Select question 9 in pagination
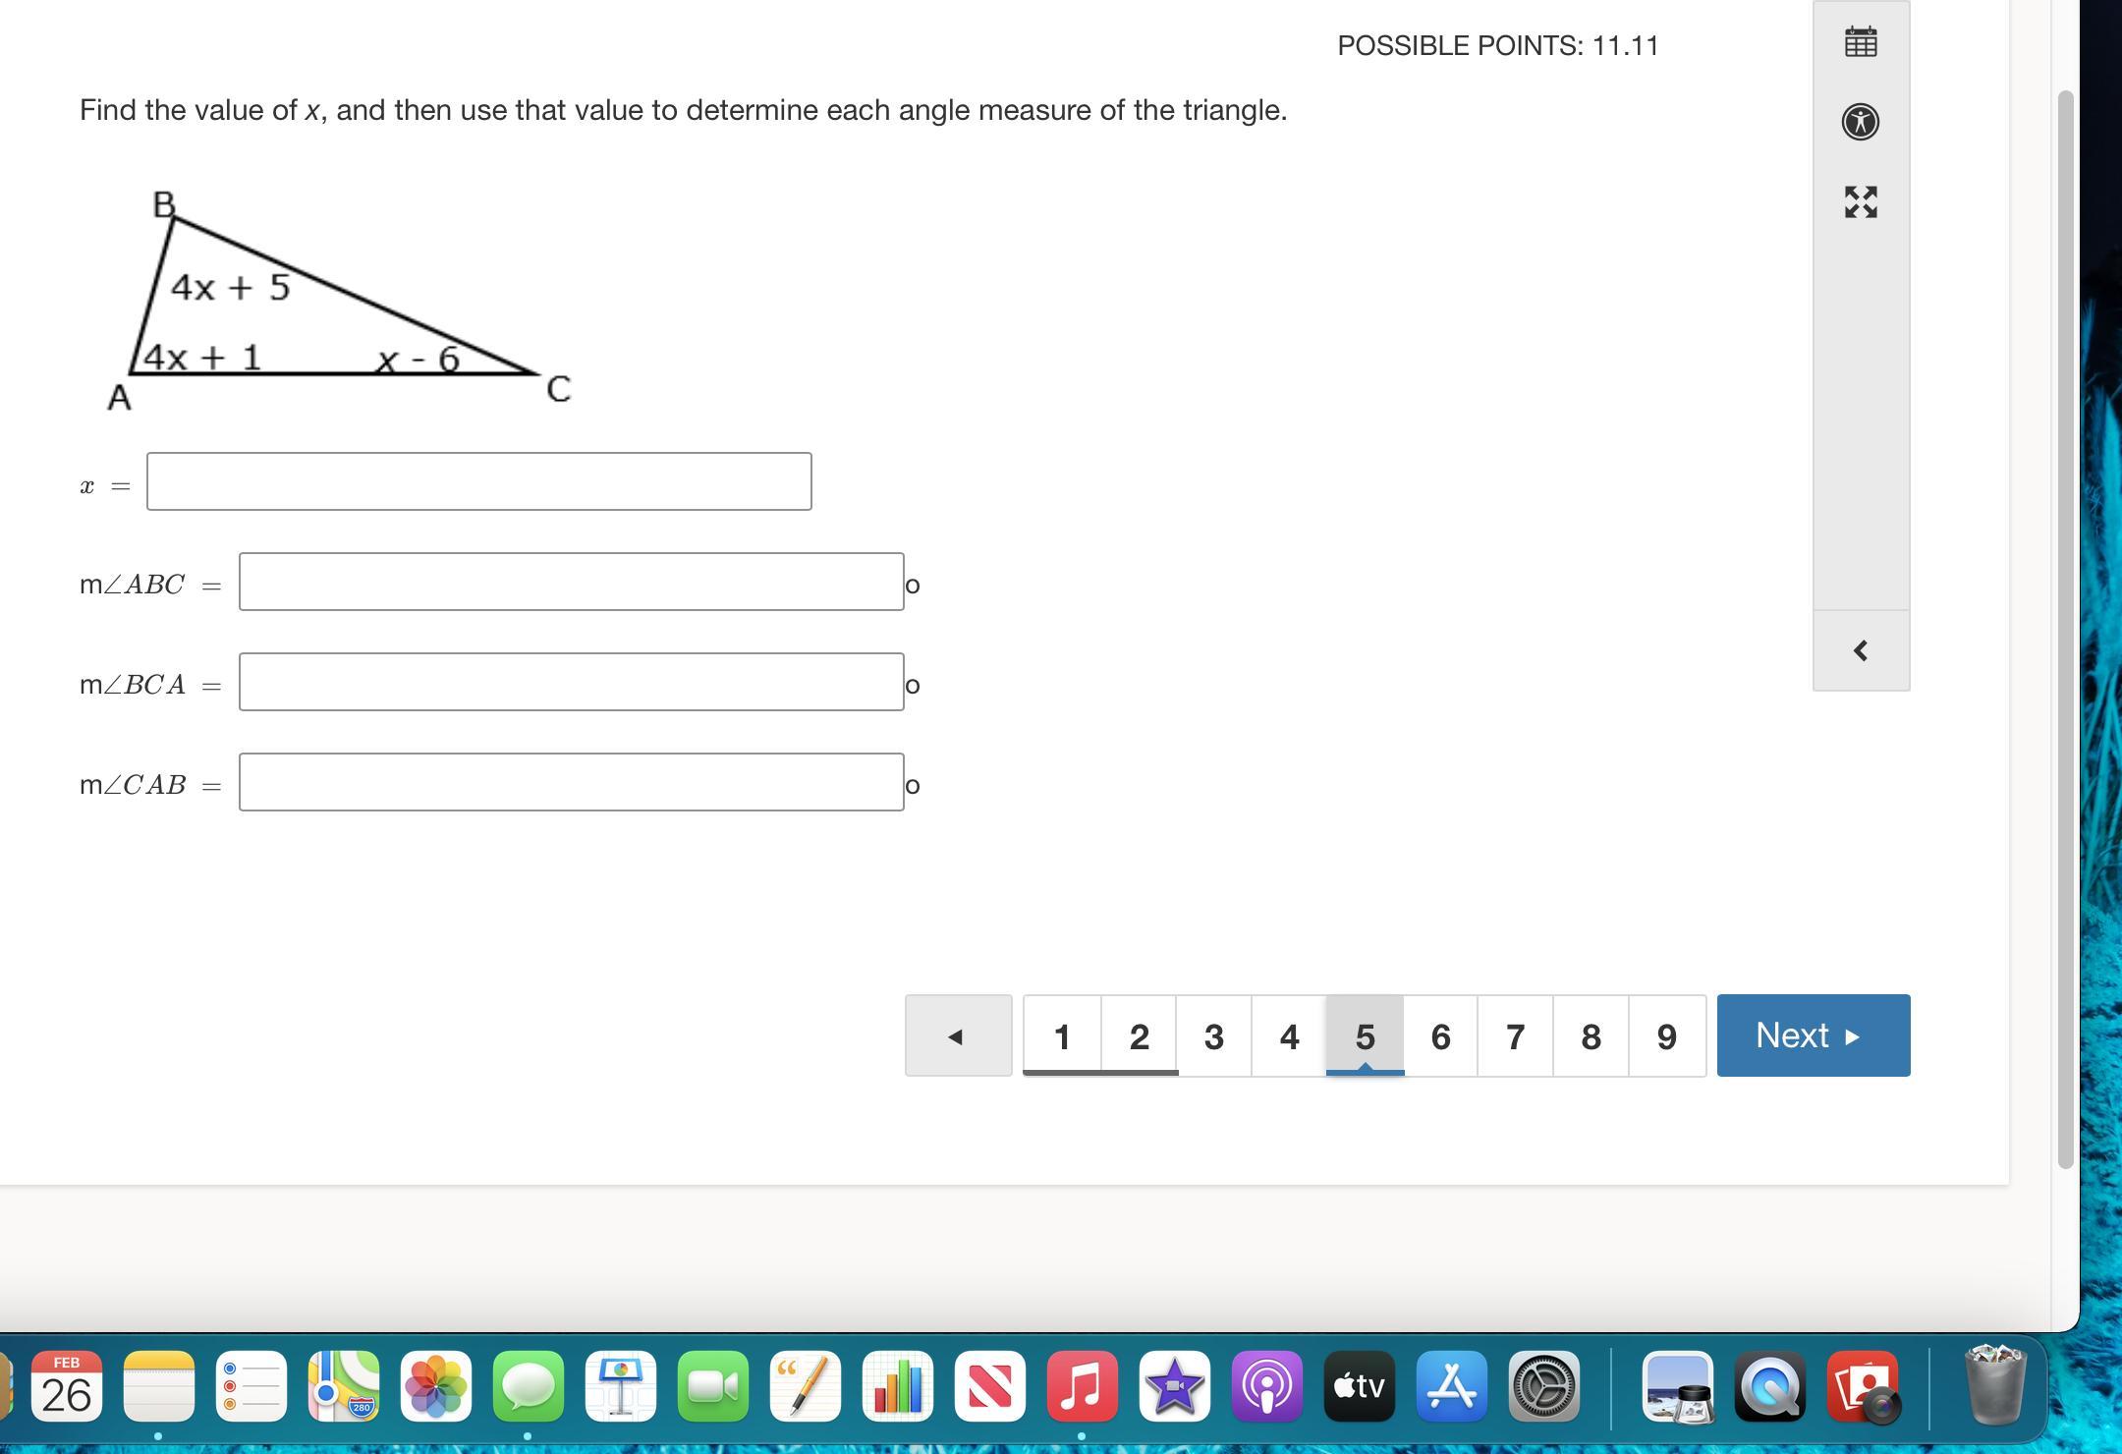The height and width of the screenshot is (1454, 2122). [1666, 1035]
